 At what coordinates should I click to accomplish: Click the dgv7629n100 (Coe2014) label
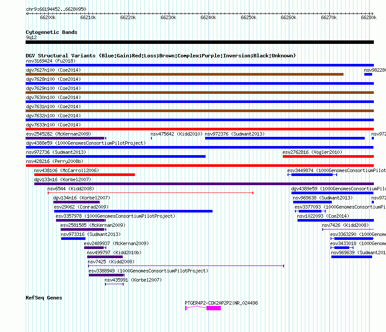(53, 88)
